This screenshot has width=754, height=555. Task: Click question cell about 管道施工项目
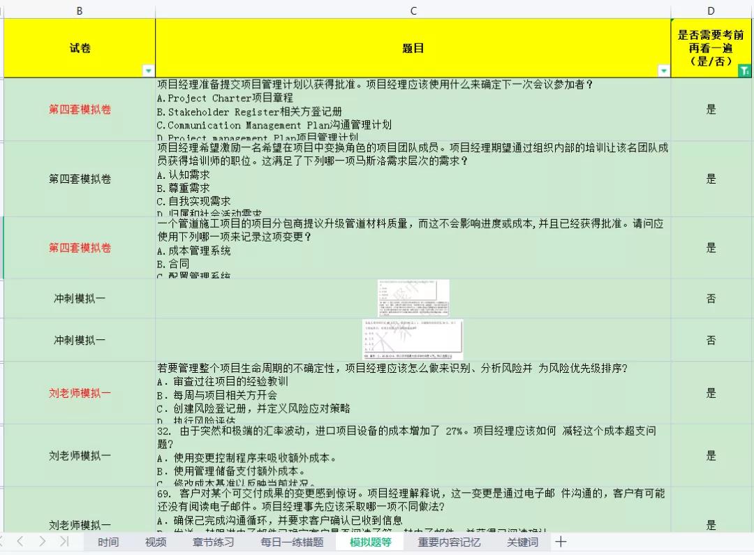pyautogui.click(x=413, y=248)
